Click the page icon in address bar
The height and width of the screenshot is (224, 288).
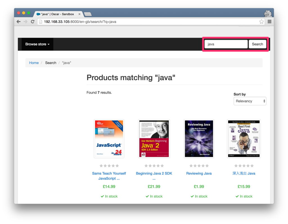pyautogui.click(x=40, y=22)
